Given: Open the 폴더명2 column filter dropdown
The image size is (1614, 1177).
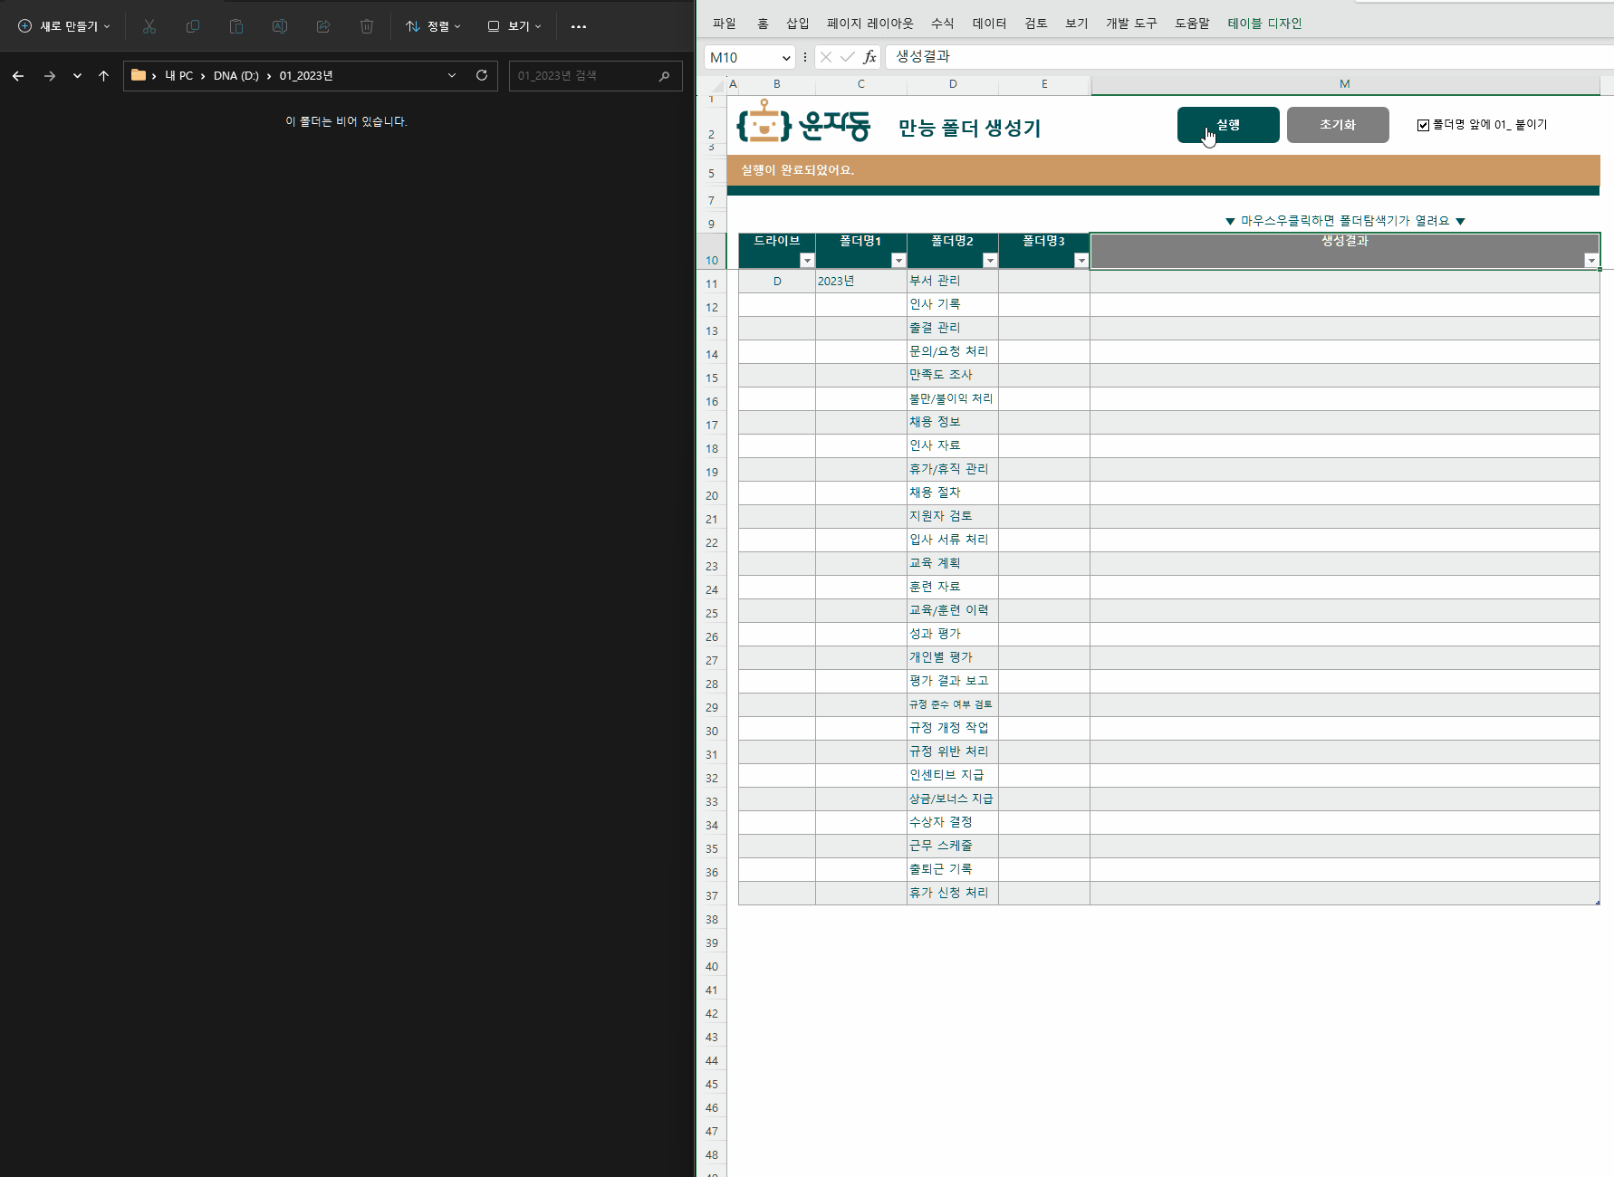Looking at the screenshot, I should pos(990,261).
